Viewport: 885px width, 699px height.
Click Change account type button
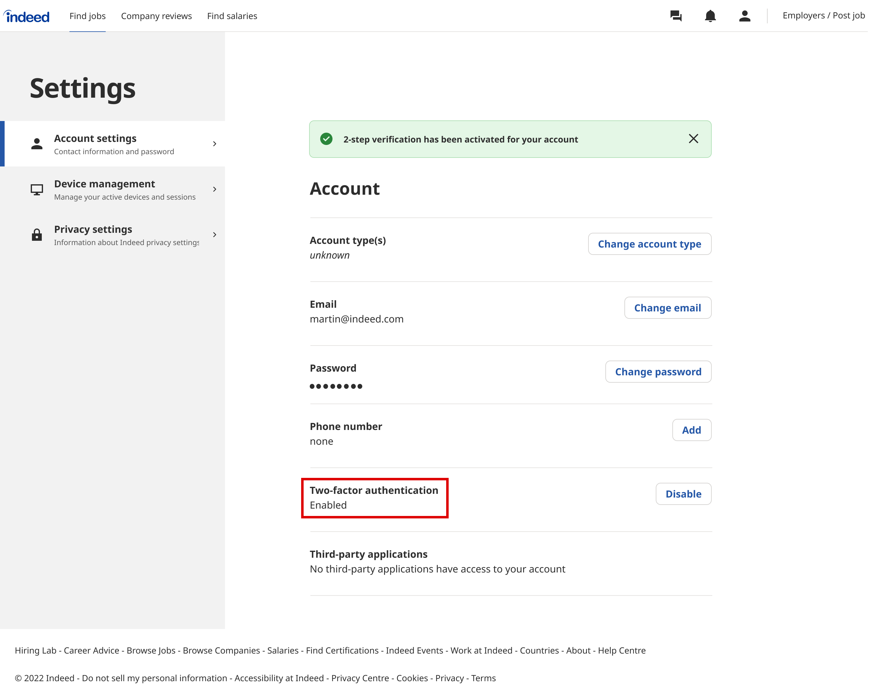tap(649, 244)
